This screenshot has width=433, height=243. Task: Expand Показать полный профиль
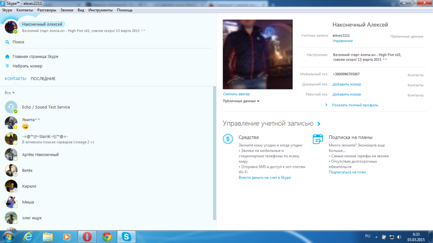tap(355, 105)
